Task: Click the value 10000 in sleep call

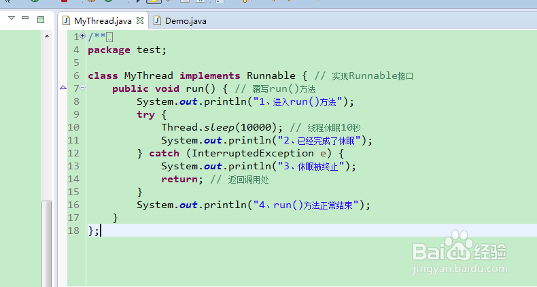Action: [x=256, y=127]
